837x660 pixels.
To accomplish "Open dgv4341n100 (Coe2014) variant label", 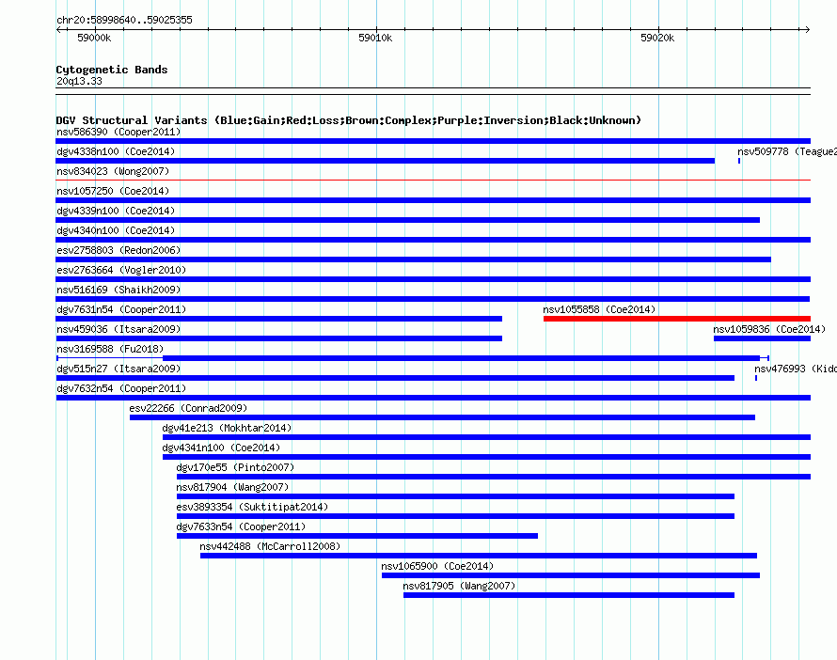I will (221, 448).
